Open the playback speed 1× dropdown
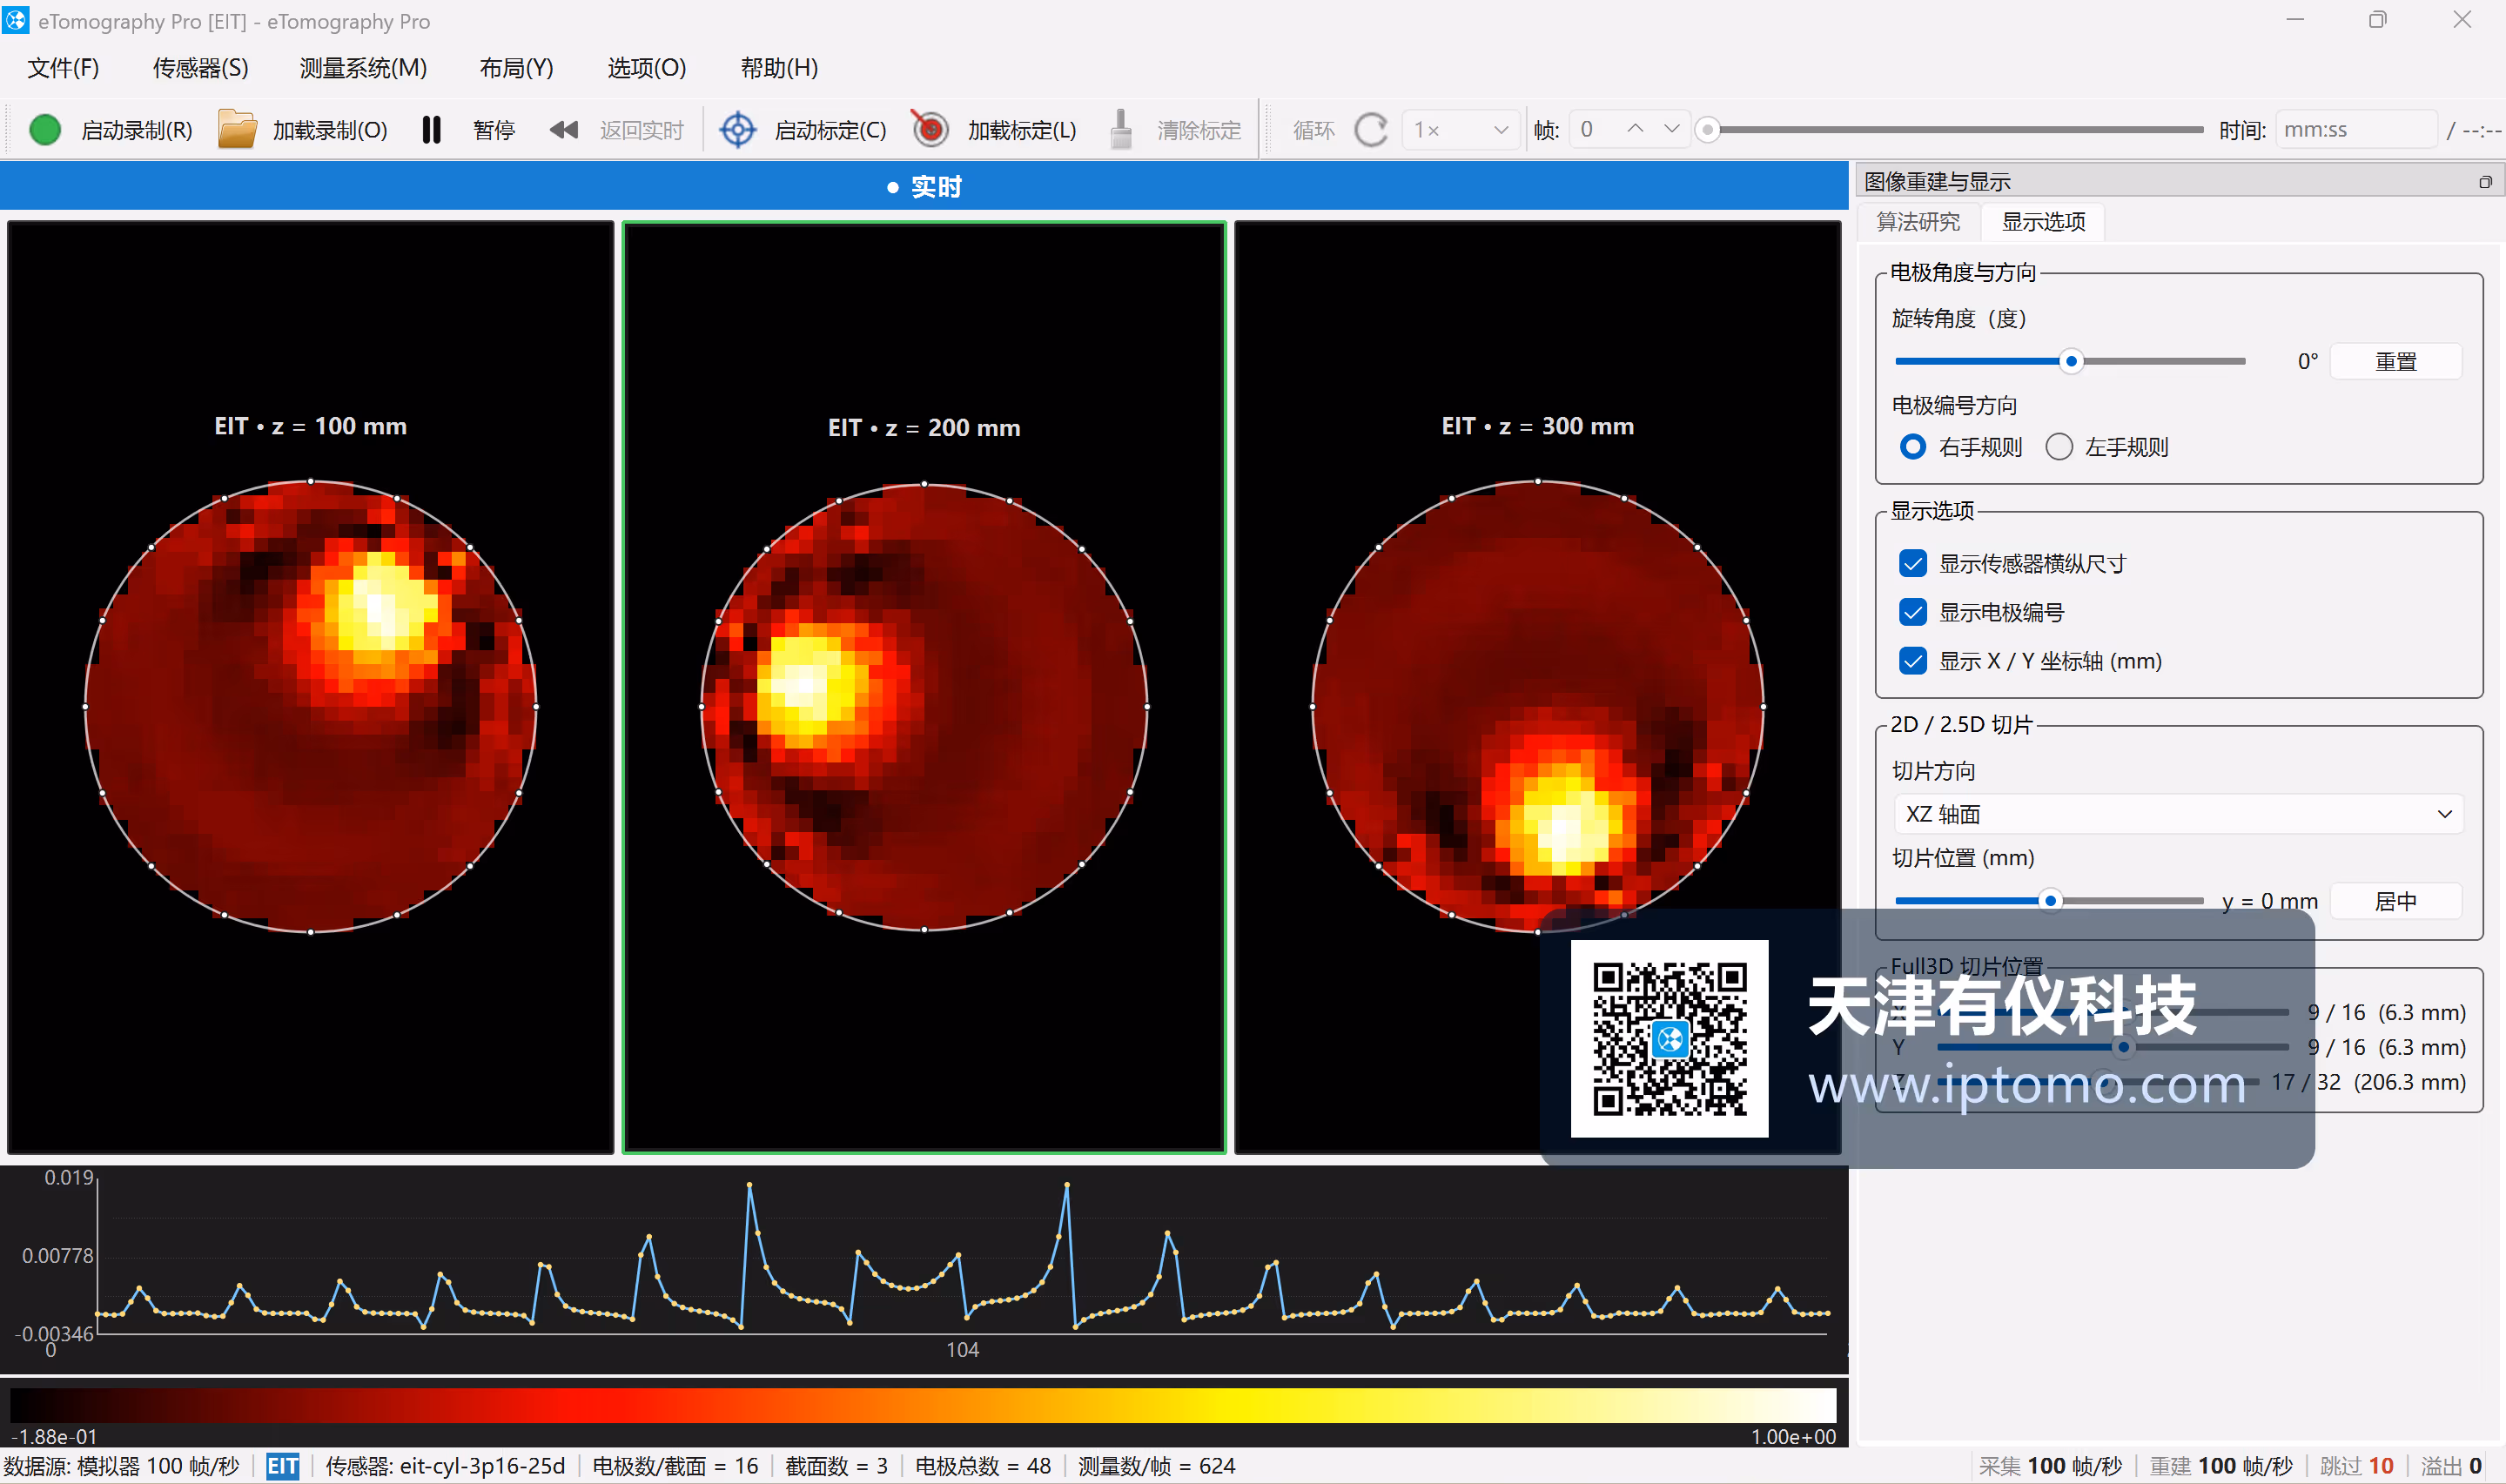 coord(1461,130)
